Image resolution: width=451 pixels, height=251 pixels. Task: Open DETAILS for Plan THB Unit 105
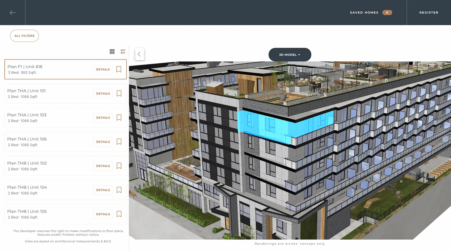coord(103,214)
